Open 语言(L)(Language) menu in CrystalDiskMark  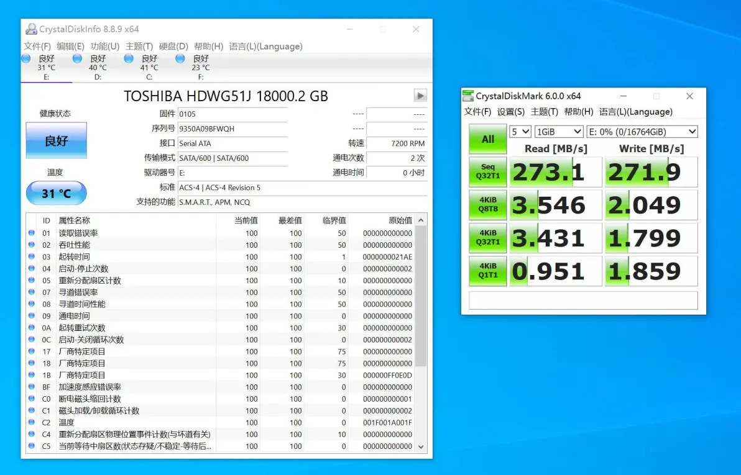pyautogui.click(x=635, y=112)
